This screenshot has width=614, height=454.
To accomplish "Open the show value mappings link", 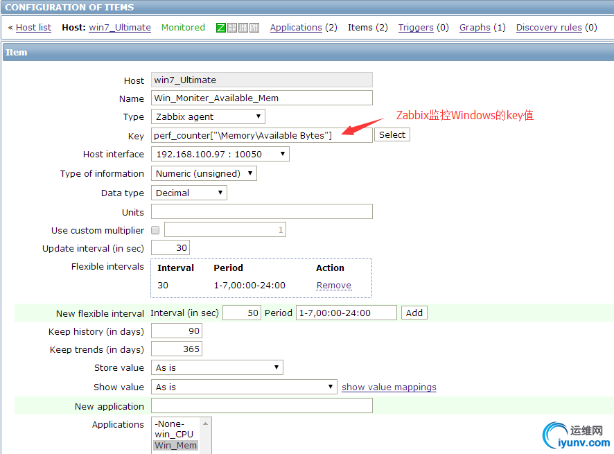I will [x=389, y=387].
